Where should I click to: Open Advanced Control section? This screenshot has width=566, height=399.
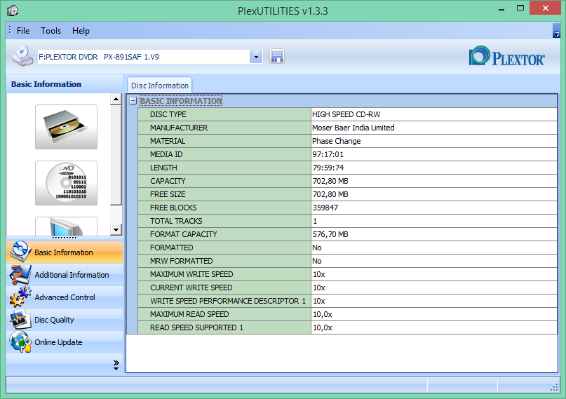[65, 297]
